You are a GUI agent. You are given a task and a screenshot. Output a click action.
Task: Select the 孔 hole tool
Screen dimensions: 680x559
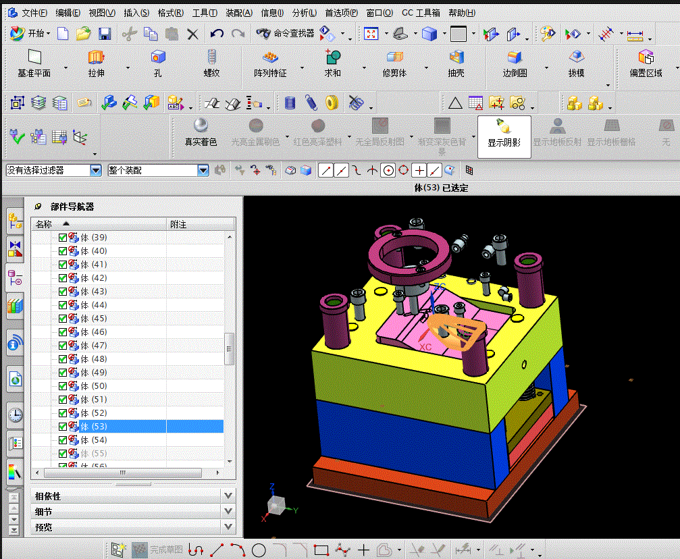[x=158, y=63]
